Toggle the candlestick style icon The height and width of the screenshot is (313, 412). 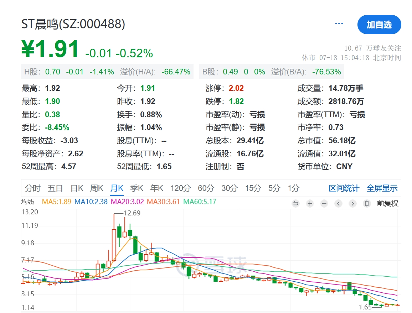point(367,203)
